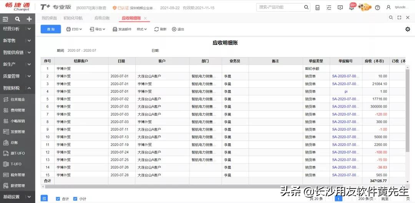Click the sidebar plus icon
This screenshot has height=203, width=415.
click(x=29, y=19)
